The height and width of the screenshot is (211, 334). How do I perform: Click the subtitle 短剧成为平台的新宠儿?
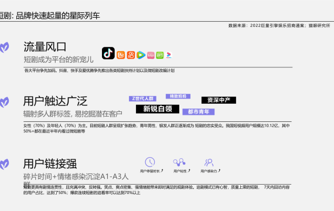coord(59,60)
